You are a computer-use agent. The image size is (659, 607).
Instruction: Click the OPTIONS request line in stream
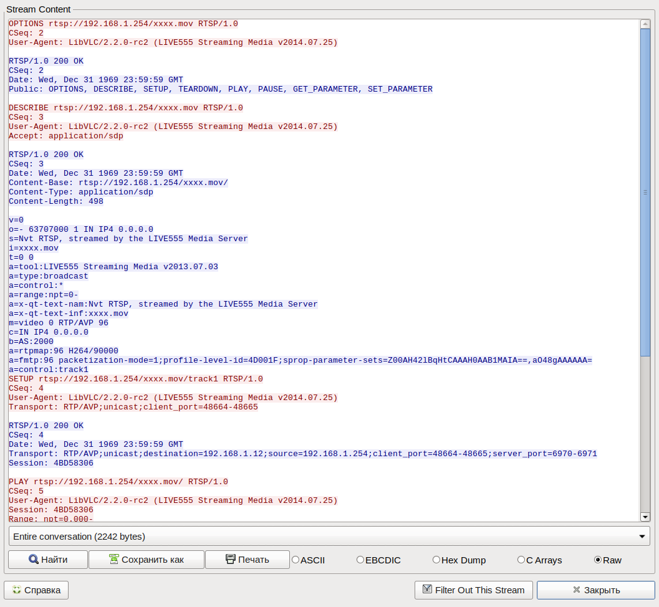click(123, 24)
